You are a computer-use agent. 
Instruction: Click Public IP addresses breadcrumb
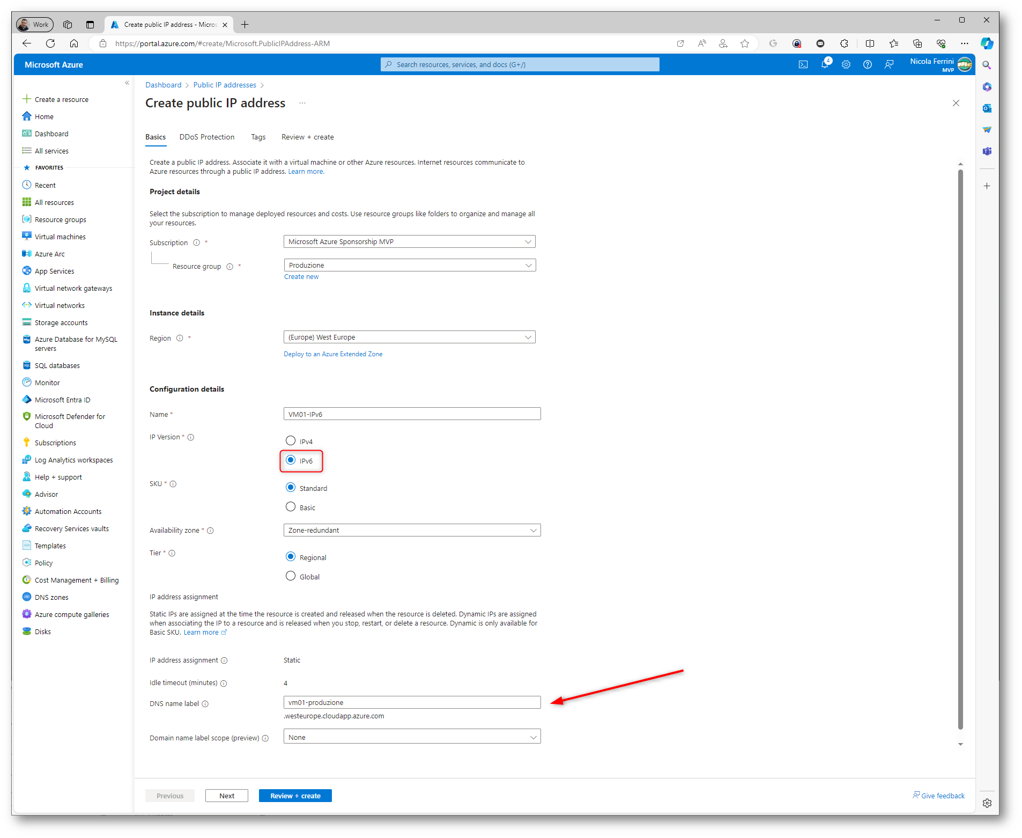tap(225, 85)
